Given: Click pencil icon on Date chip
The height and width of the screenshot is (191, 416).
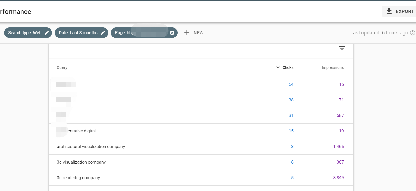Looking at the screenshot, I should click(x=103, y=33).
